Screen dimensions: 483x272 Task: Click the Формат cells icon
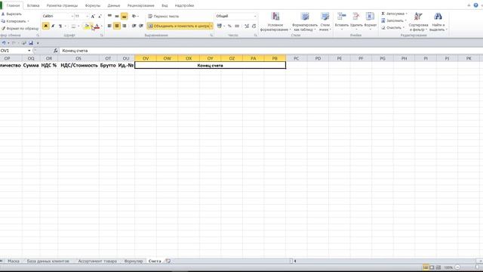click(x=371, y=16)
